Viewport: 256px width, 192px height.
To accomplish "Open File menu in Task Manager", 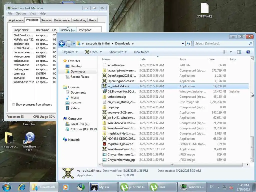I will [x=10, y=13].
